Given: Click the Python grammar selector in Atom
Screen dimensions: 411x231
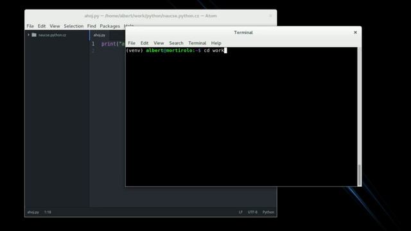Looking at the screenshot, I should coord(268,212).
